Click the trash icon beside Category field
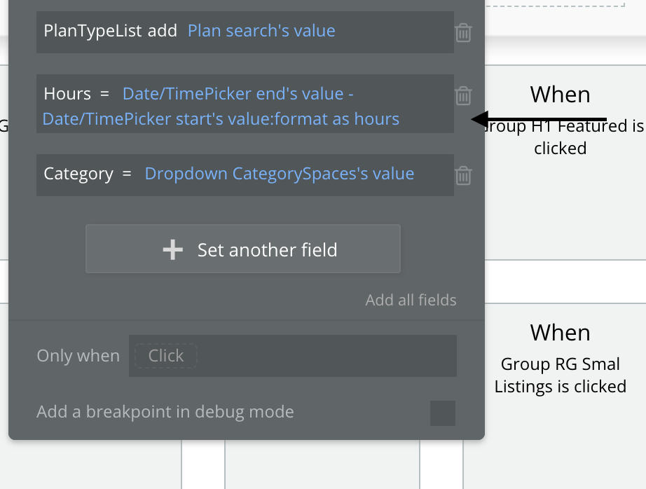The height and width of the screenshot is (489, 646). tap(463, 175)
